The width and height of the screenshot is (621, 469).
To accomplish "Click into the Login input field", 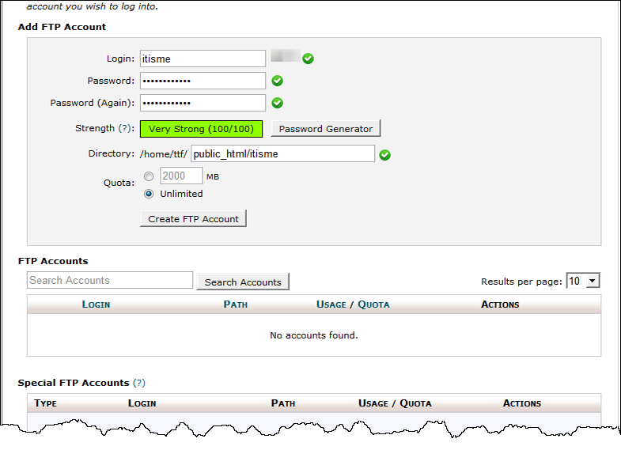I will coord(203,59).
